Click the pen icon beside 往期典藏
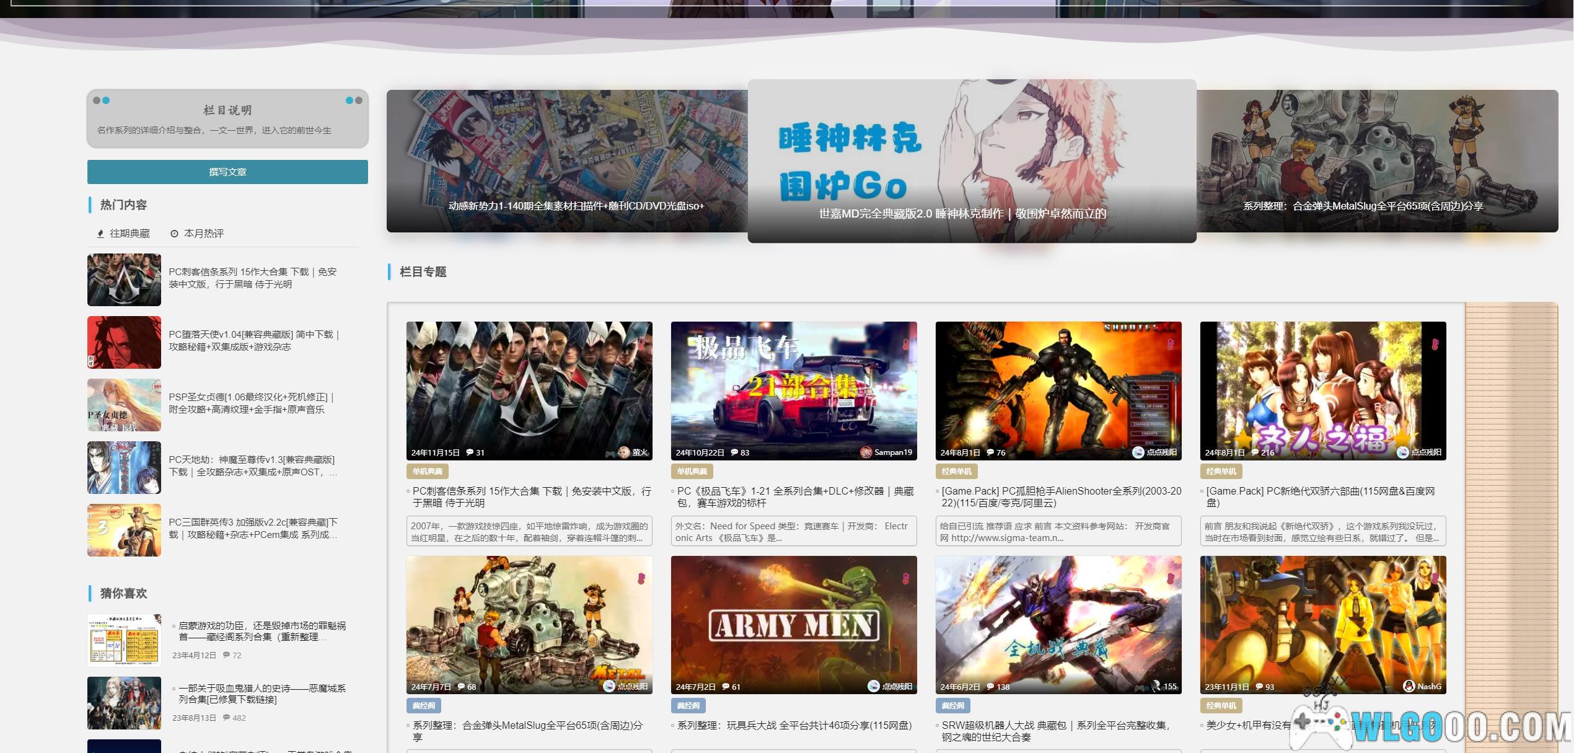 click(100, 234)
